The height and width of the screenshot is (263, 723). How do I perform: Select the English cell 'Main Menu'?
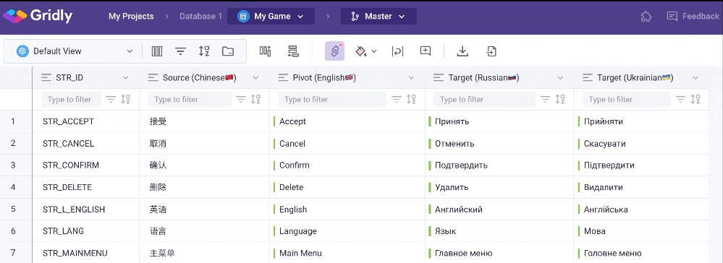click(347, 253)
